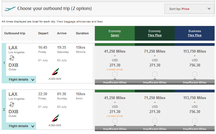Open View baggage allowances and fees link
The height and width of the screenshot is (134, 216).
(x=80, y=22)
